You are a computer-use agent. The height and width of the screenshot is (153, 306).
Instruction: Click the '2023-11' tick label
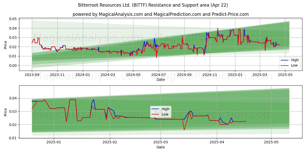click(57, 75)
